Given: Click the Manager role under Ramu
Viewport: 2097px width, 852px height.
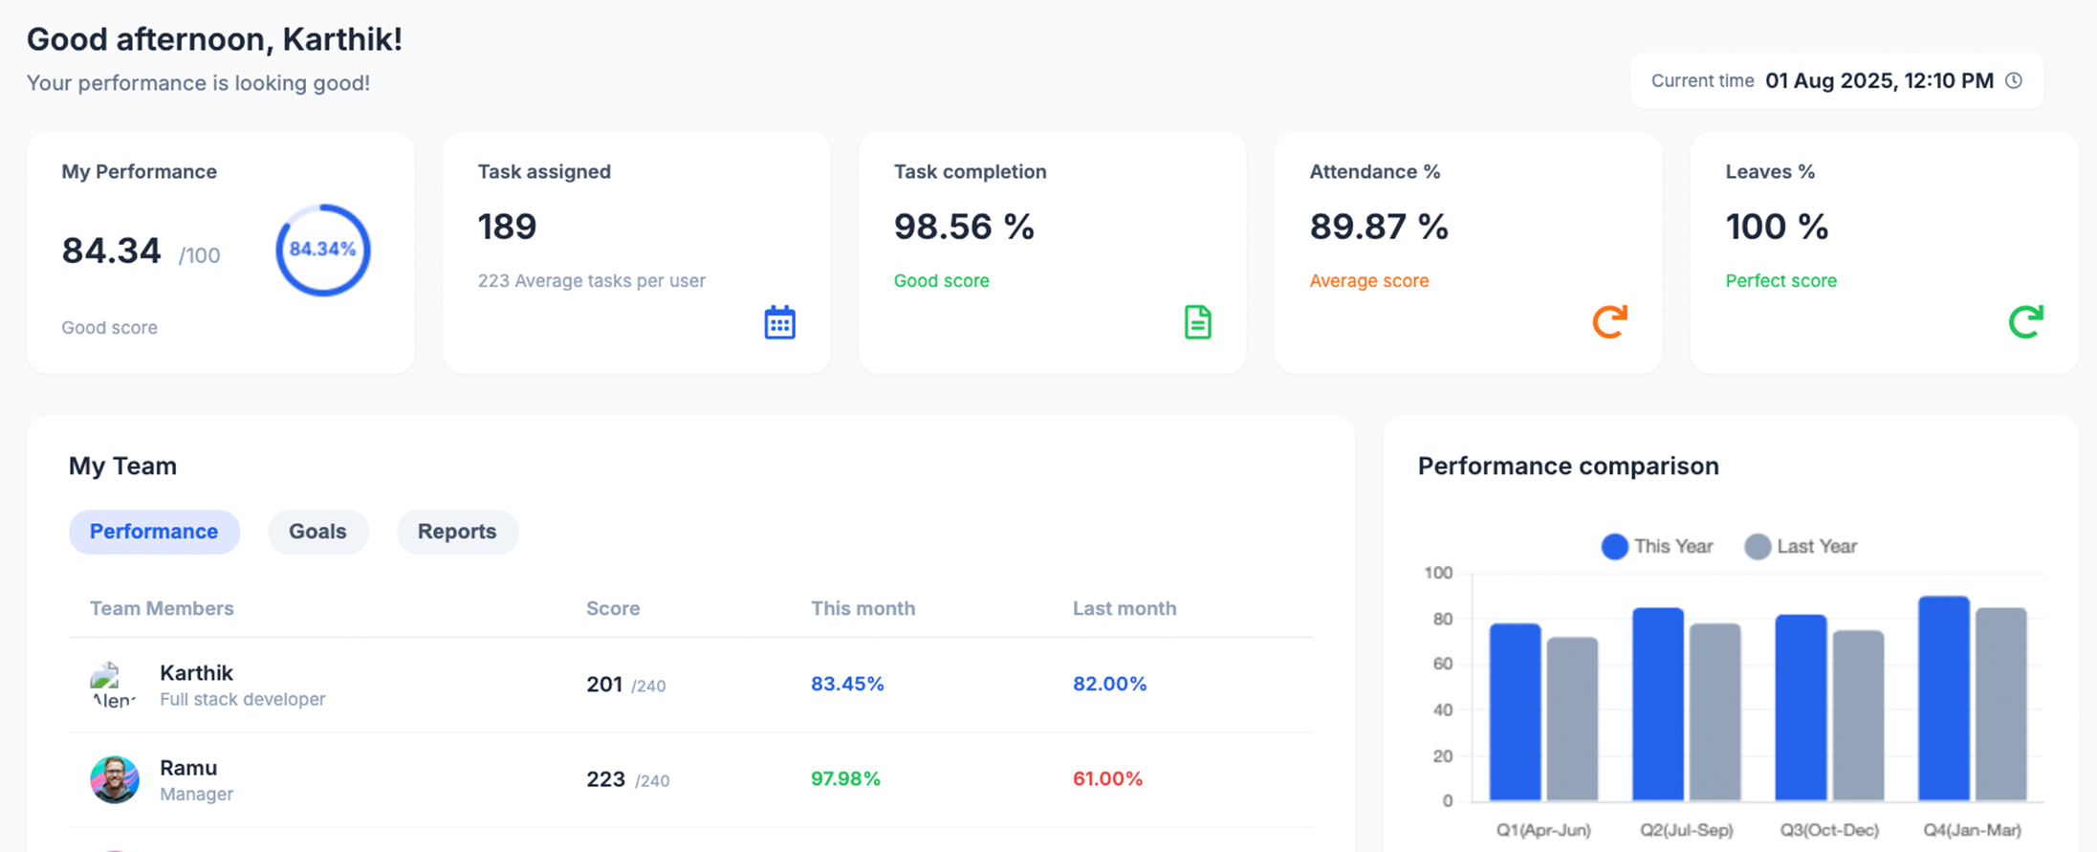Looking at the screenshot, I should point(196,794).
